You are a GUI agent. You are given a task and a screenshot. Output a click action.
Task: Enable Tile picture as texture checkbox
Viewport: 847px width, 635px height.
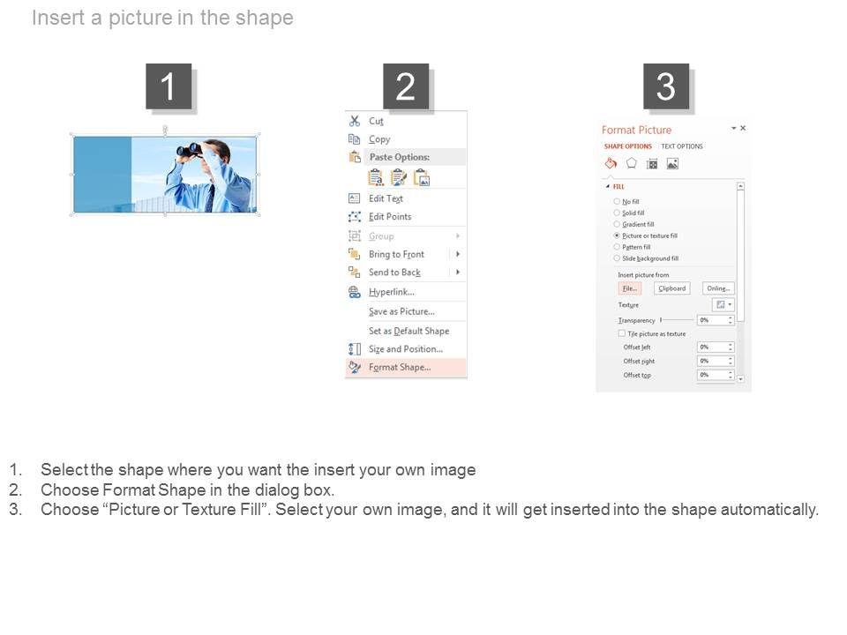pos(622,333)
